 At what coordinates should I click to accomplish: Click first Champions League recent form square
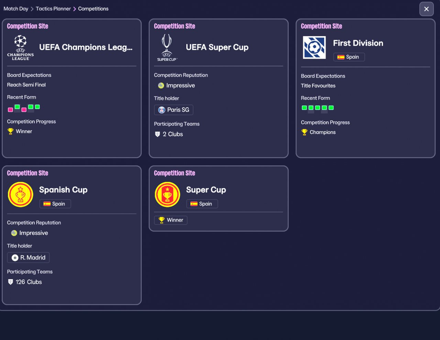click(10, 110)
